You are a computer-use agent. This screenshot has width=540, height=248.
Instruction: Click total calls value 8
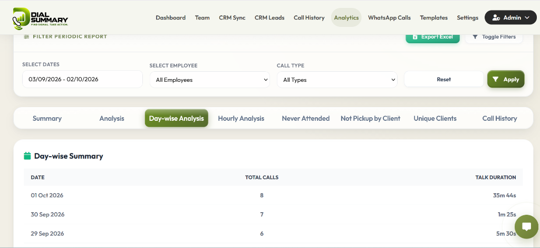click(x=262, y=195)
